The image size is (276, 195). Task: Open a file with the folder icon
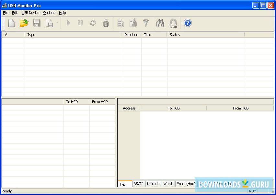pos(24,23)
